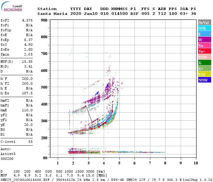
Task: Select the NNE cyan legend swatch
Action: pyautogui.click(x=204, y=28)
